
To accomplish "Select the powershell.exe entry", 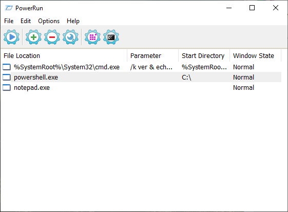I will (36, 78).
